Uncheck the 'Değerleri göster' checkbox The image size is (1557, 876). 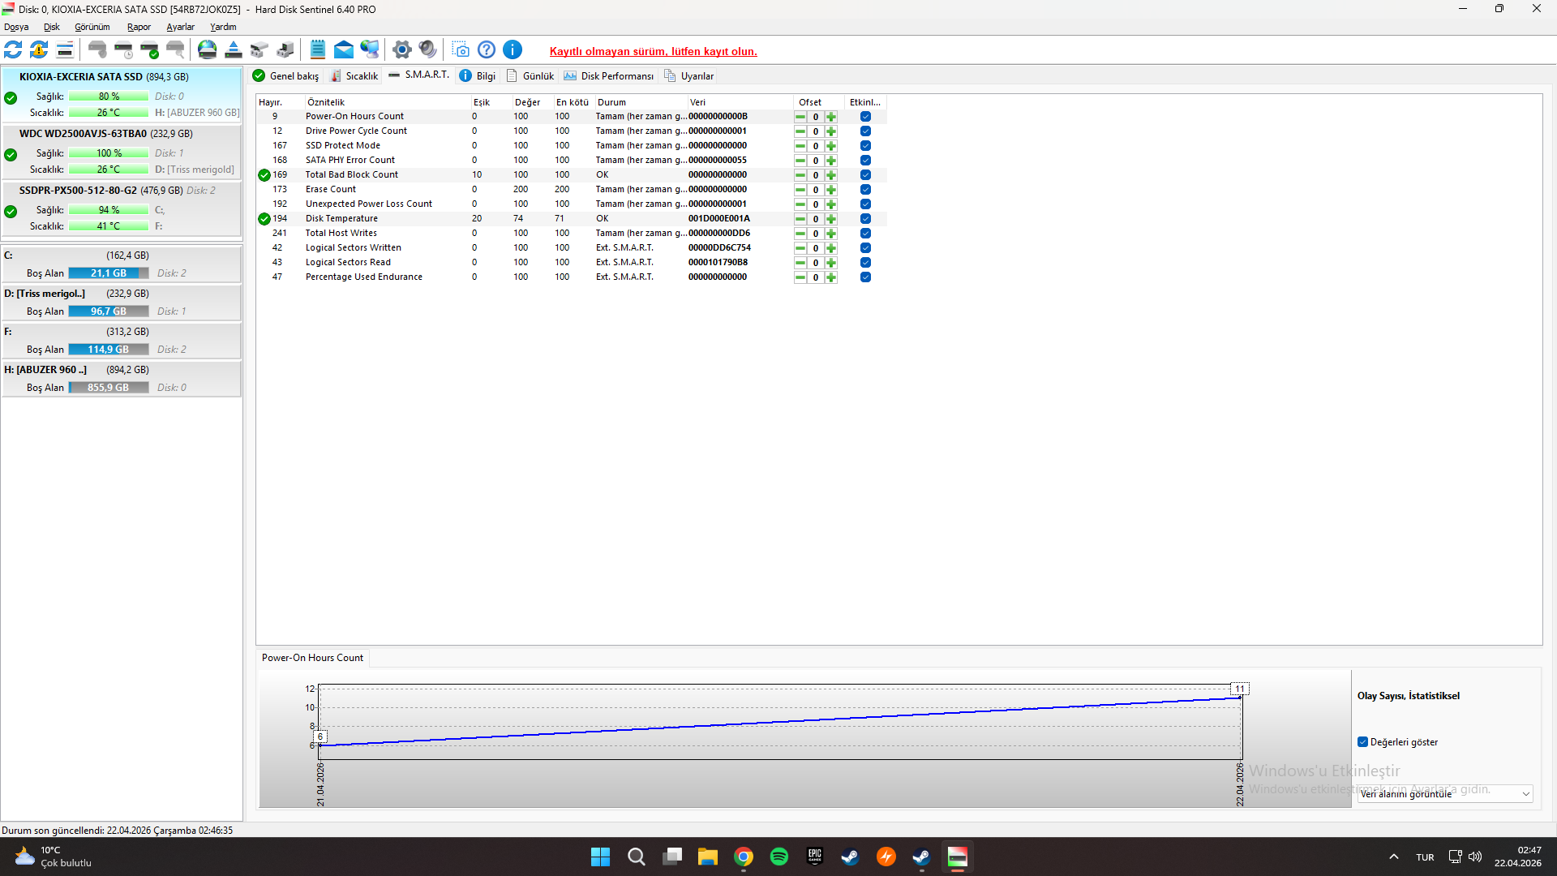[x=1362, y=742]
